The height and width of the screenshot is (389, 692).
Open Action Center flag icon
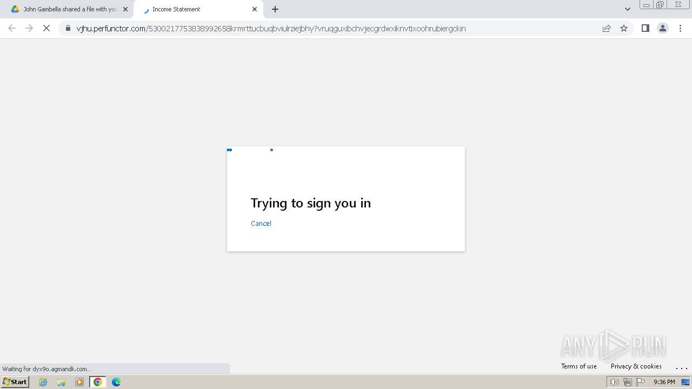(x=641, y=382)
